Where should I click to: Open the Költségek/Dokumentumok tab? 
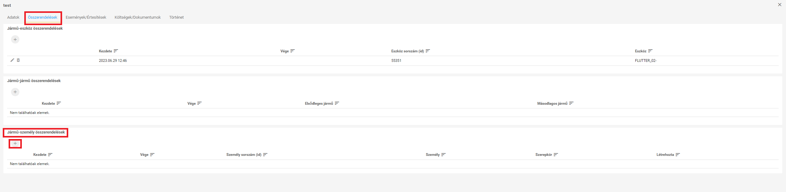click(x=137, y=17)
